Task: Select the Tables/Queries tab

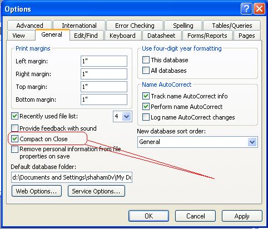Action: tap(232, 26)
